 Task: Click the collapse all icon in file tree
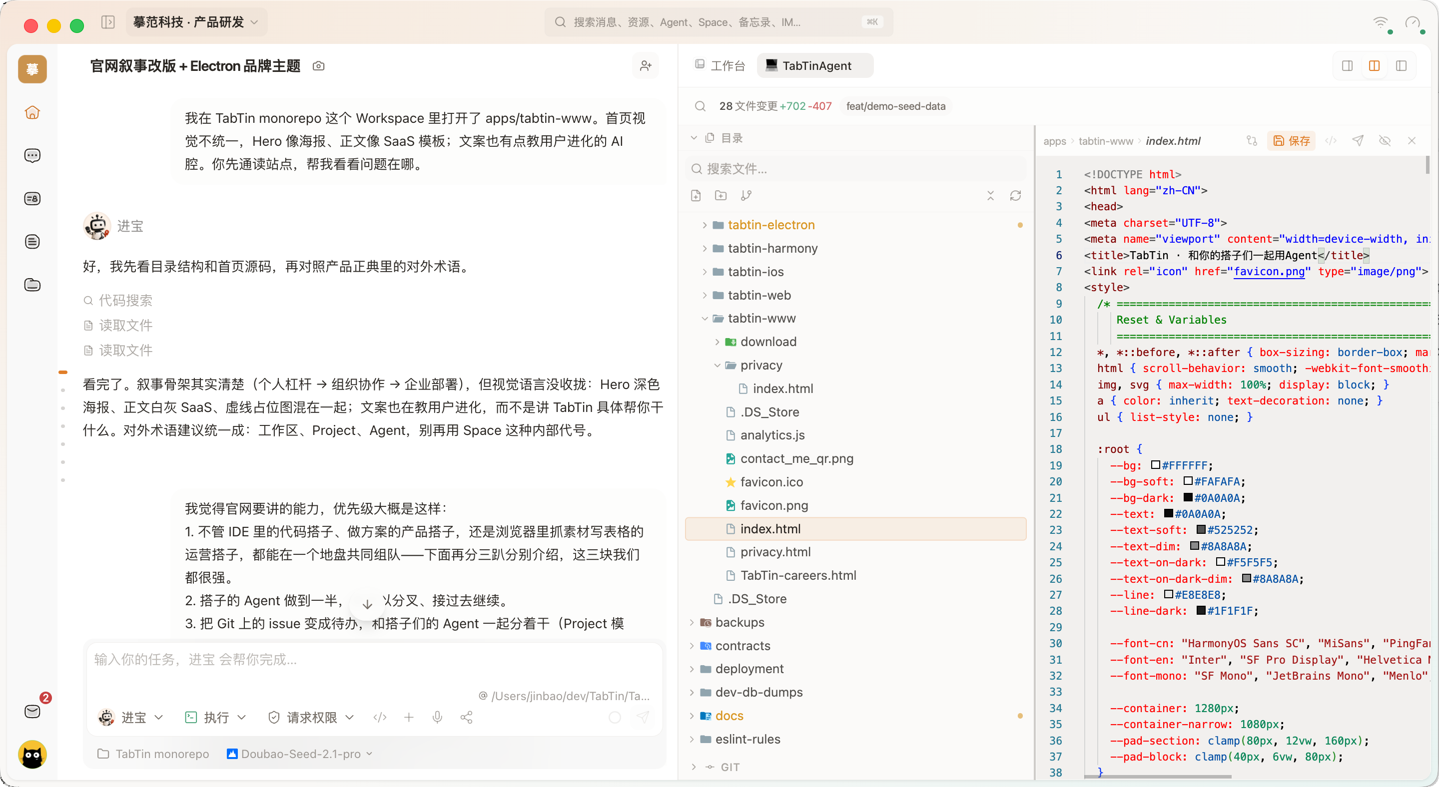pos(990,195)
